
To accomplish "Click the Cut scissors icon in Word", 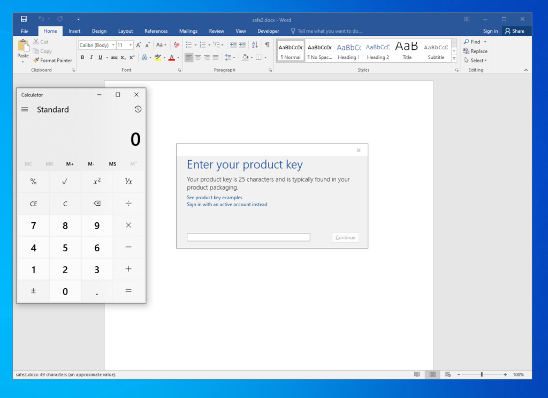I will (36, 42).
